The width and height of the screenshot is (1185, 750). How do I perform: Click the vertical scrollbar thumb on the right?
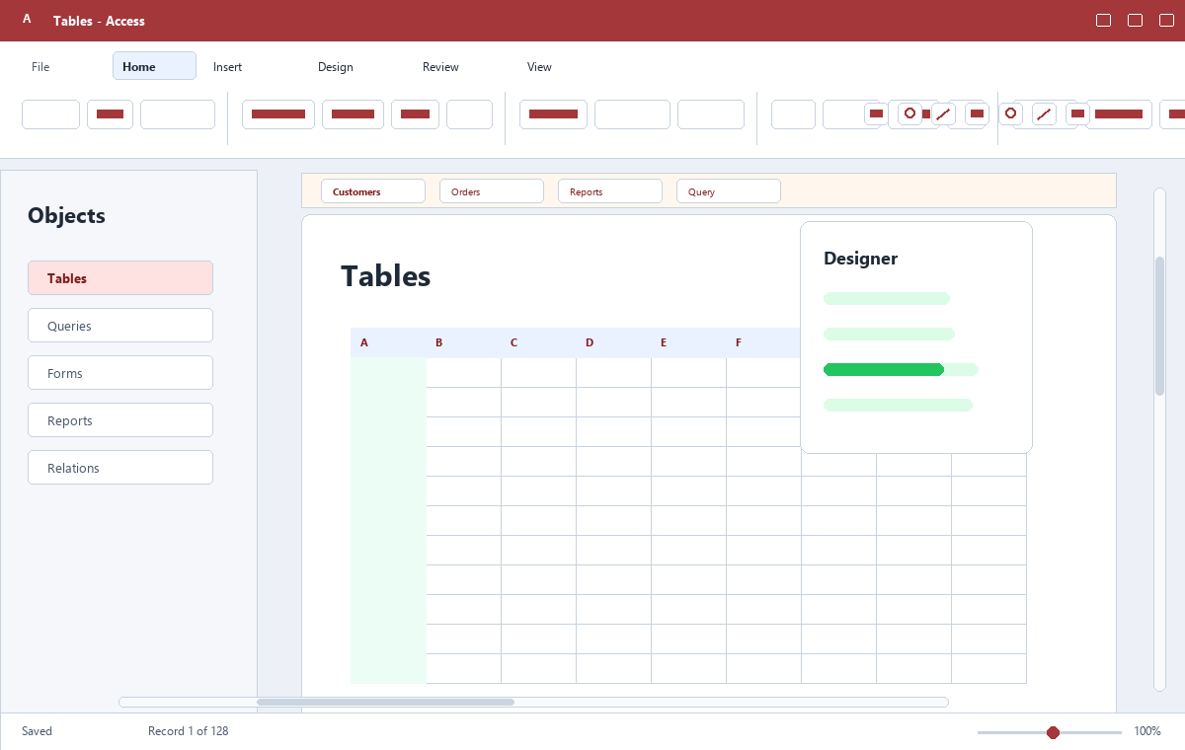click(x=1160, y=326)
